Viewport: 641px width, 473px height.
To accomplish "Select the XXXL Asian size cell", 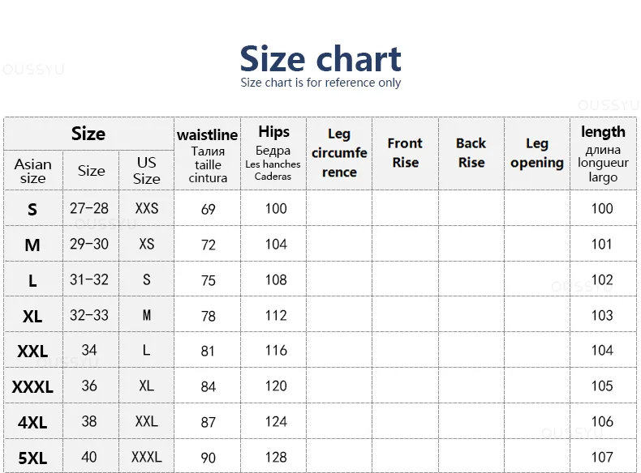I will pyautogui.click(x=32, y=387).
